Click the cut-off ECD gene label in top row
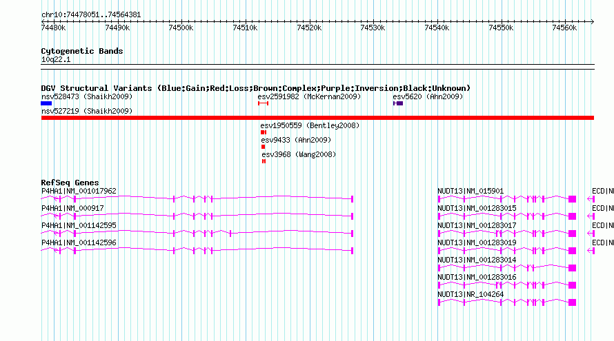 [x=603, y=192]
